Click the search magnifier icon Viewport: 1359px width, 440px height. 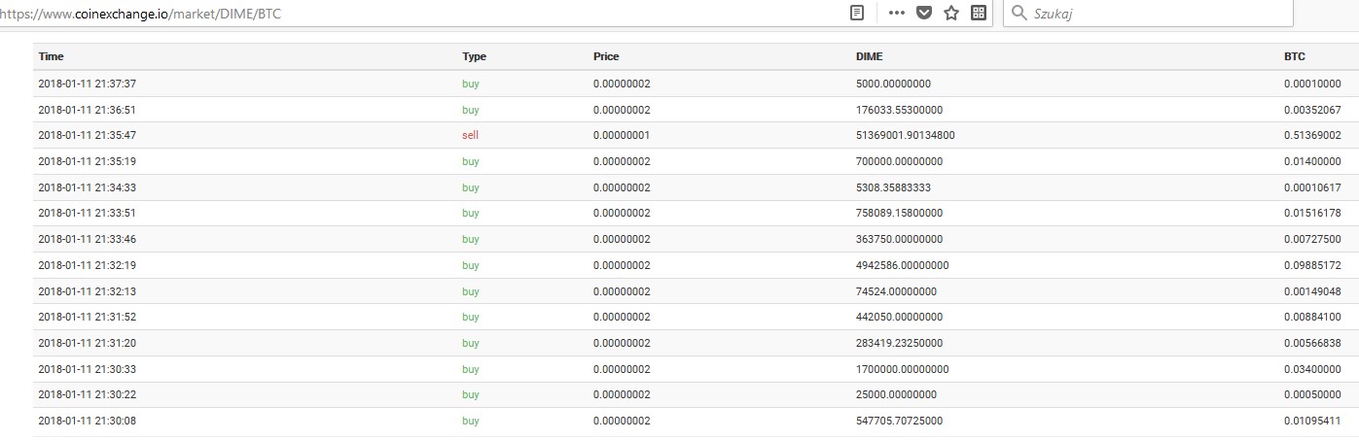tap(1019, 14)
